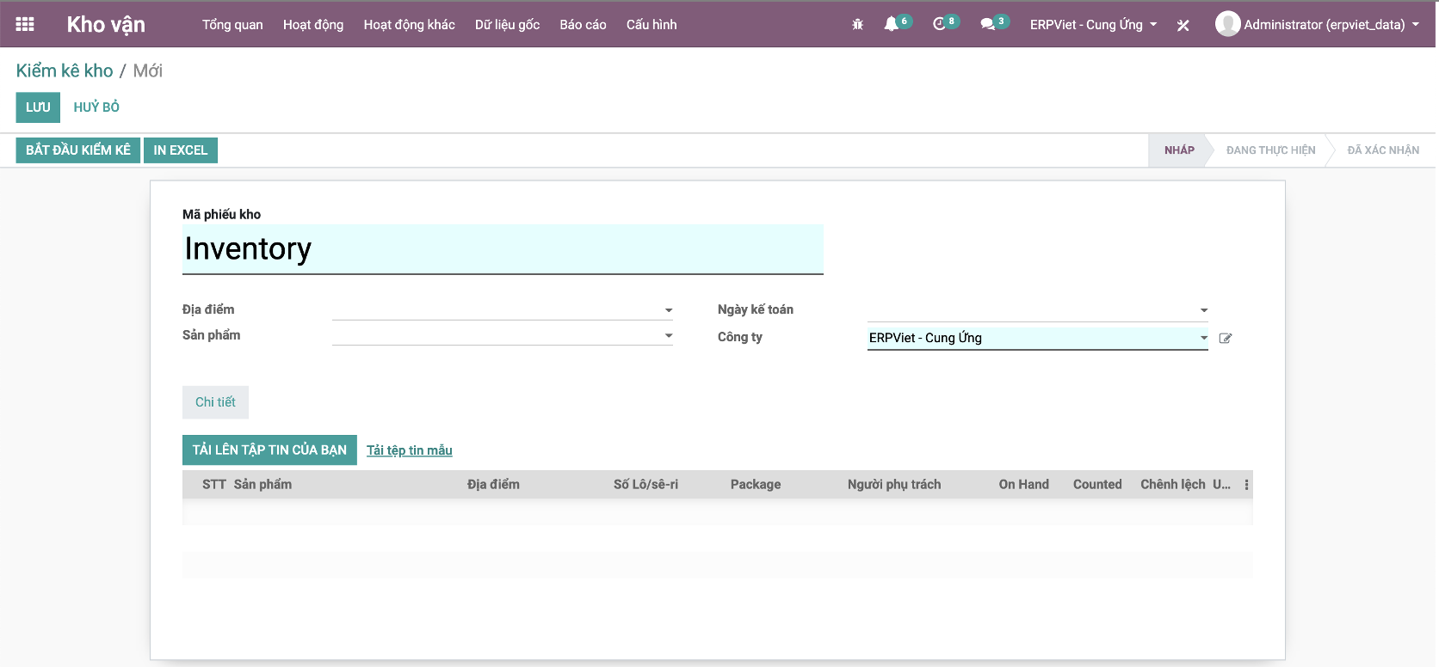Viewport: 1439px width, 667px height.
Task: Open the Hoạt động menu
Action: tap(313, 24)
